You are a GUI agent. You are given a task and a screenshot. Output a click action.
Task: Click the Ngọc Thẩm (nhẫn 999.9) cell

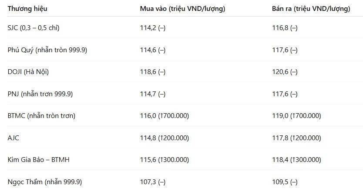(45, 182)
